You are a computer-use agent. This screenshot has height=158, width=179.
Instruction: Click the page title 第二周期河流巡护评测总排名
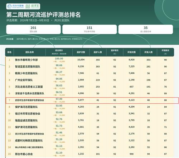click(x=43, y=15)
